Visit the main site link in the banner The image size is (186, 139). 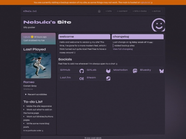[x=145, y=2]
